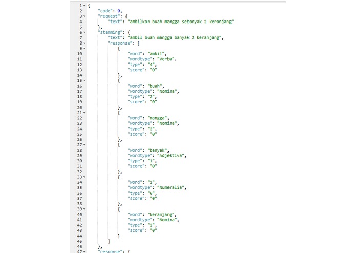Click the score value "0" on line 43
356x253 pixels.
[154, 230]
